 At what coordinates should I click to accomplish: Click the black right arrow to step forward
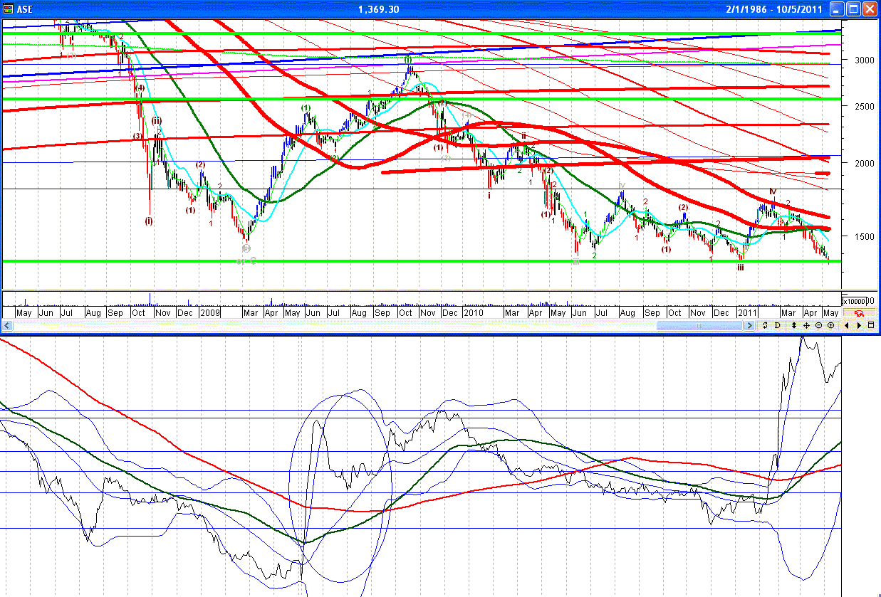pyautogui.click(x=859, y=325)
